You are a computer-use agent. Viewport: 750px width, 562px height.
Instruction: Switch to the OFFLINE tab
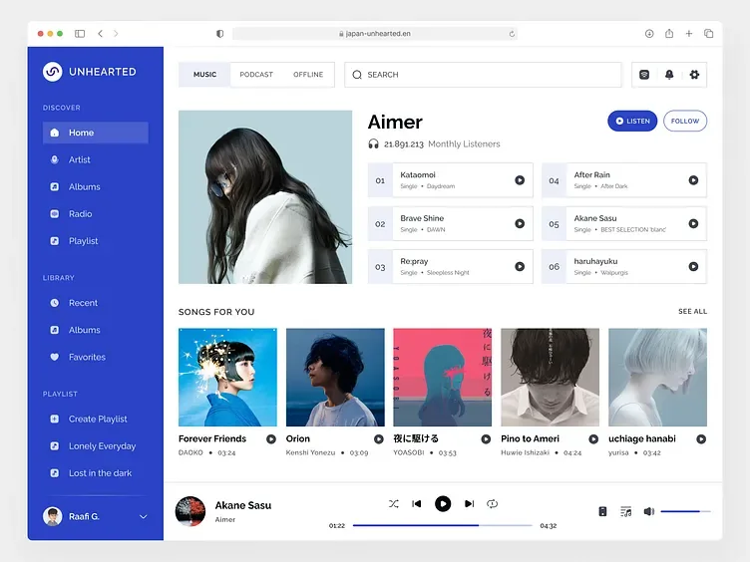coord(308,75)
